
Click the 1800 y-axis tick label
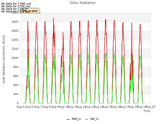pos(15,22)
